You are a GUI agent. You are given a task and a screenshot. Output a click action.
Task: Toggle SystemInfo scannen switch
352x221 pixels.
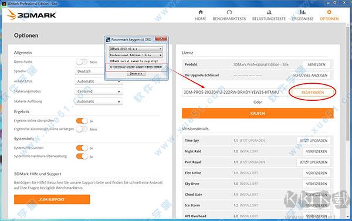(82, 148)
